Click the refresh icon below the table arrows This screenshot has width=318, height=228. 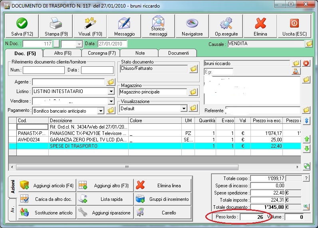point(307,166)
